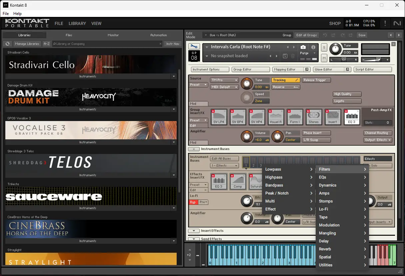Screen dimensions: 405x276
Task: Click Edit all Groups button
Action: 306,35
